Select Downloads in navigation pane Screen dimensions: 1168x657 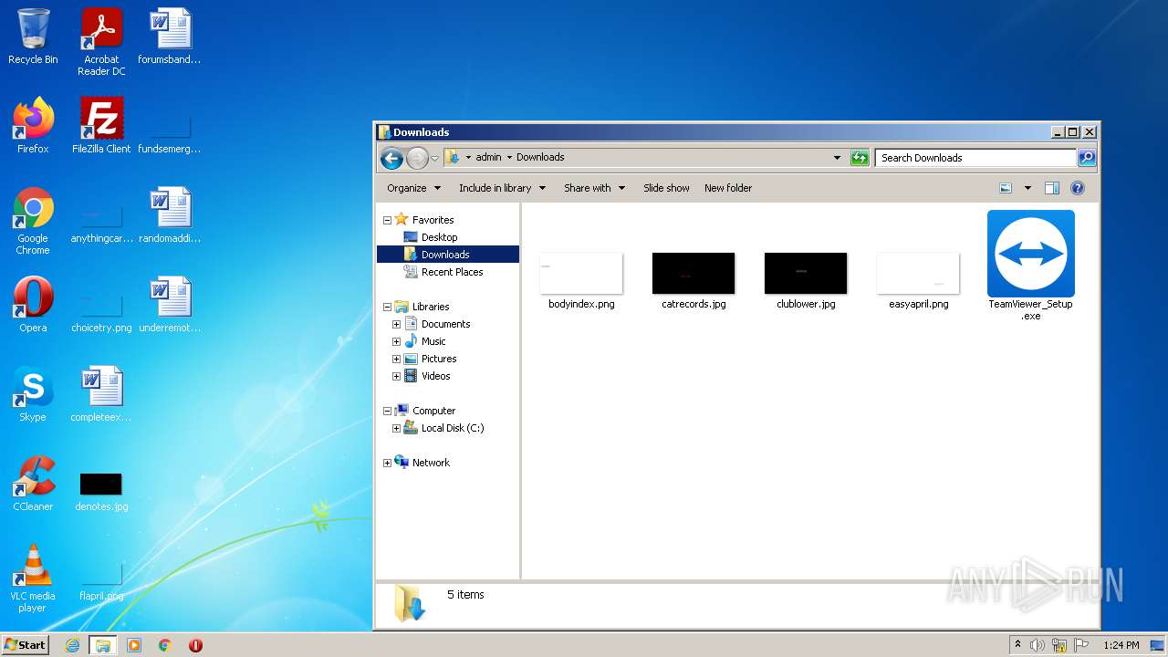click(447, 255)
